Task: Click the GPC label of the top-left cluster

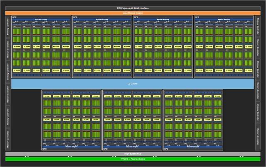Action: 14,17
